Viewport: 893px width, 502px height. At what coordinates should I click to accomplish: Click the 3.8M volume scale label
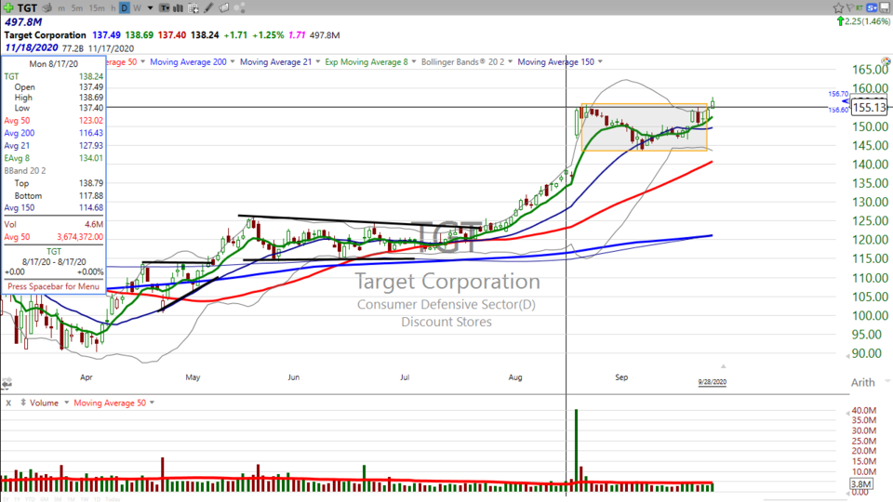coord(860,483)
